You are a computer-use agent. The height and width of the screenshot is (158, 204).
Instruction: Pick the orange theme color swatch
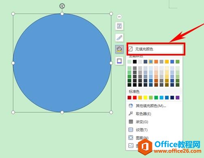(156, 62)
